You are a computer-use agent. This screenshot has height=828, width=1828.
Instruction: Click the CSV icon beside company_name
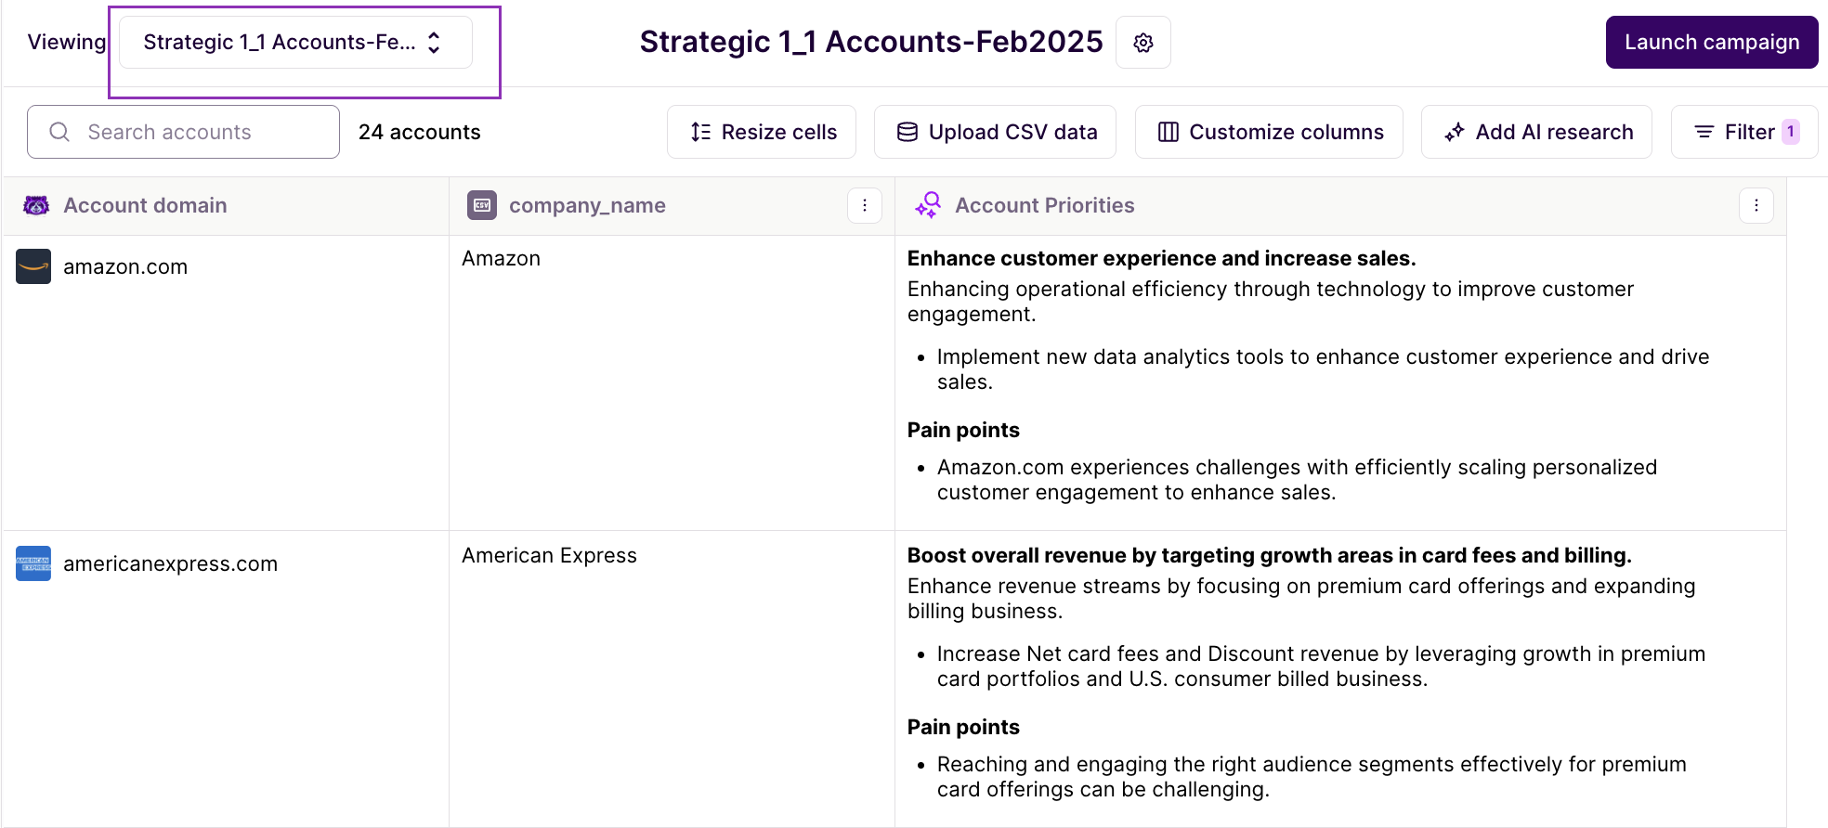tap(482, 205)
